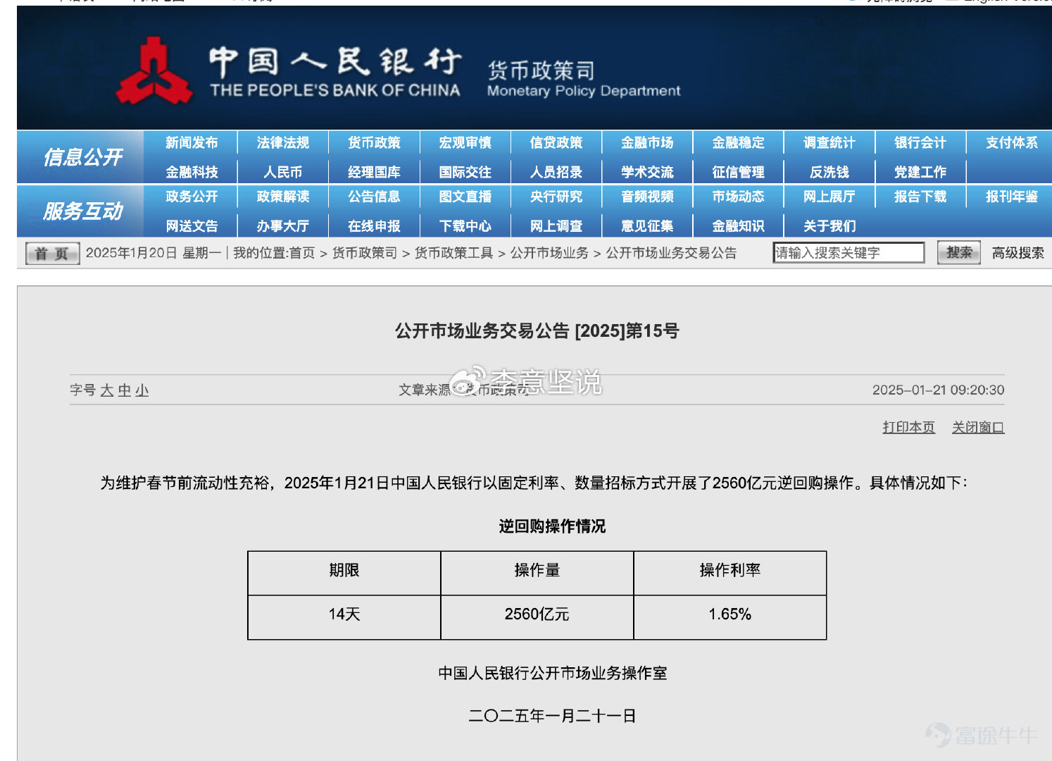Click the announcement title 第15号
This screenshot has width=1052, height=761.
click(x=537, y=331)
